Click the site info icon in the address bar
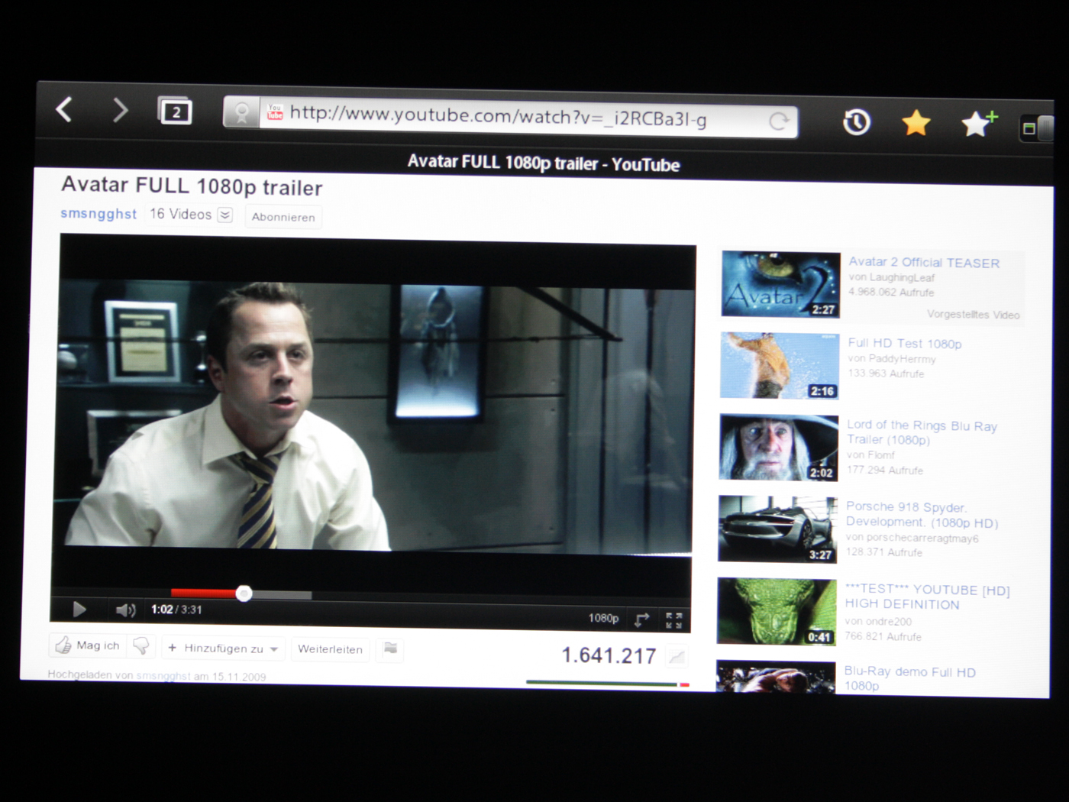1069x802 pixels. click(x=242, y=114)
